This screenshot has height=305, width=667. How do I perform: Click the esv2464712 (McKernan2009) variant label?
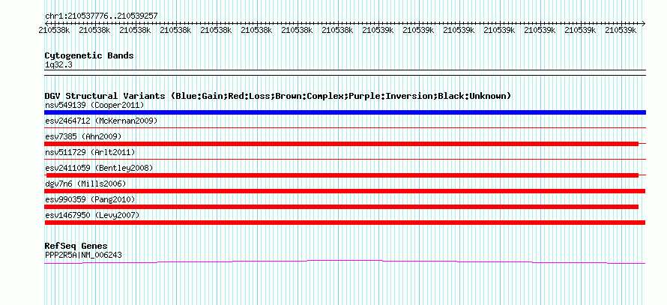pos(101,121)
